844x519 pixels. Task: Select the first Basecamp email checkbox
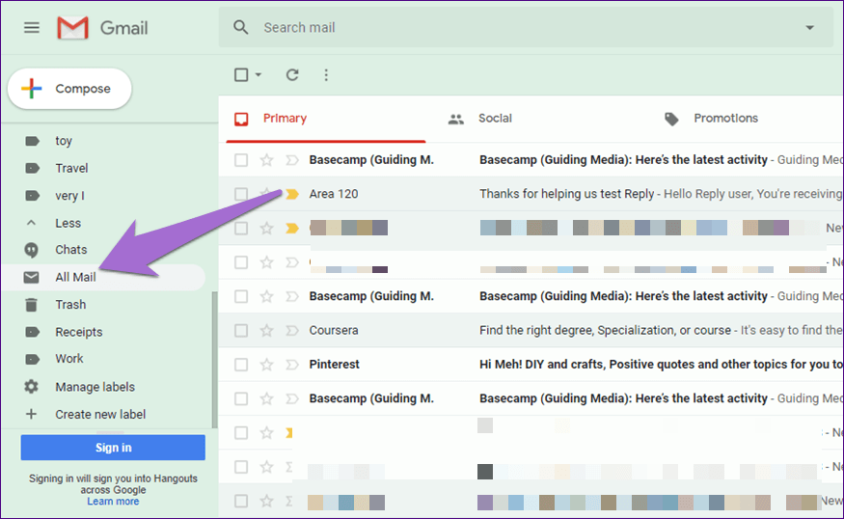click(x=241, y=160)
